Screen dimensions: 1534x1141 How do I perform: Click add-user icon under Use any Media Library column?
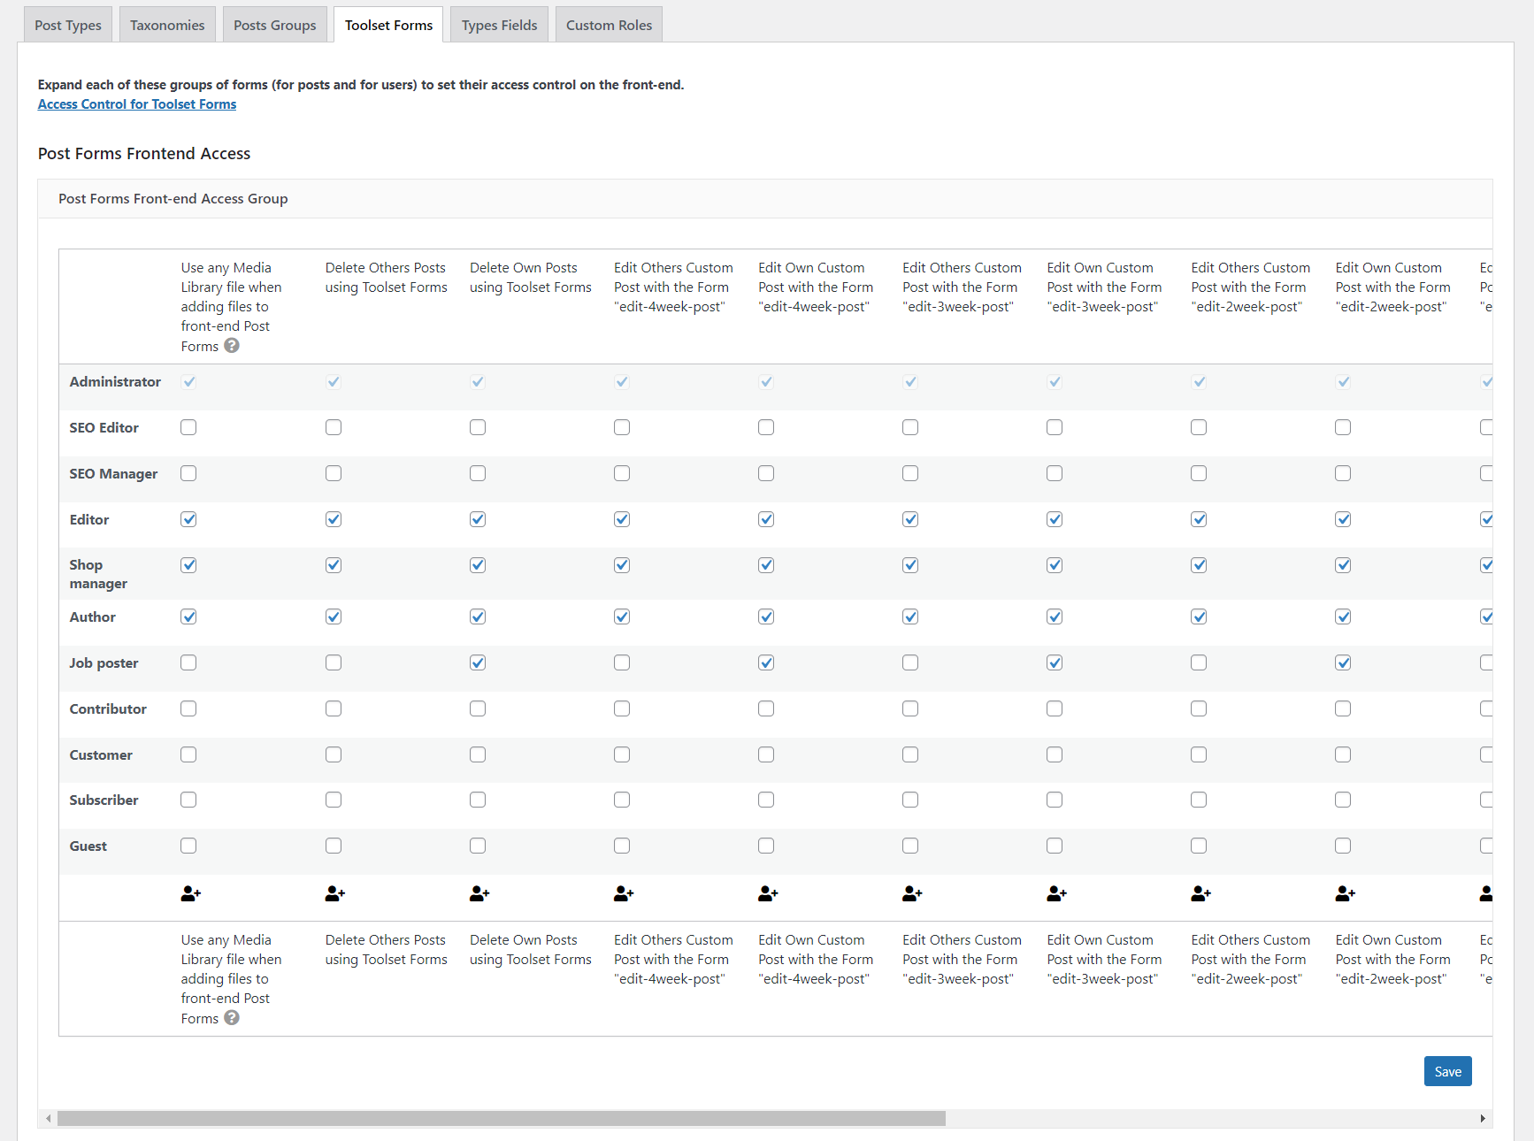pos(190,894)
